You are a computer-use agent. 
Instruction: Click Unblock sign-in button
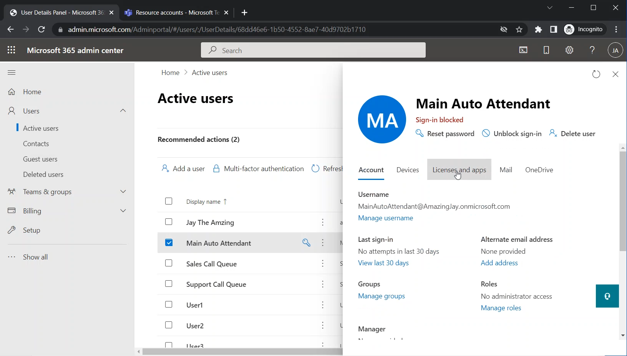512,133
